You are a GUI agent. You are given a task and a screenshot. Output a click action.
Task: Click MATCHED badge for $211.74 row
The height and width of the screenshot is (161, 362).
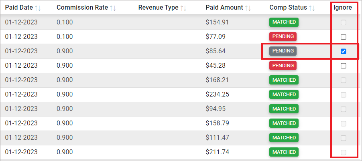[284, 152]
